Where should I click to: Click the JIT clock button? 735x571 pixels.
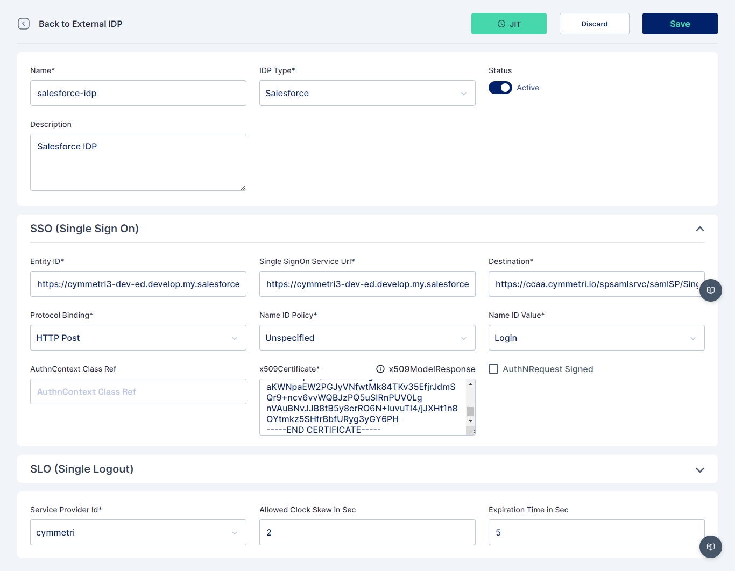(x=508, y=24)
